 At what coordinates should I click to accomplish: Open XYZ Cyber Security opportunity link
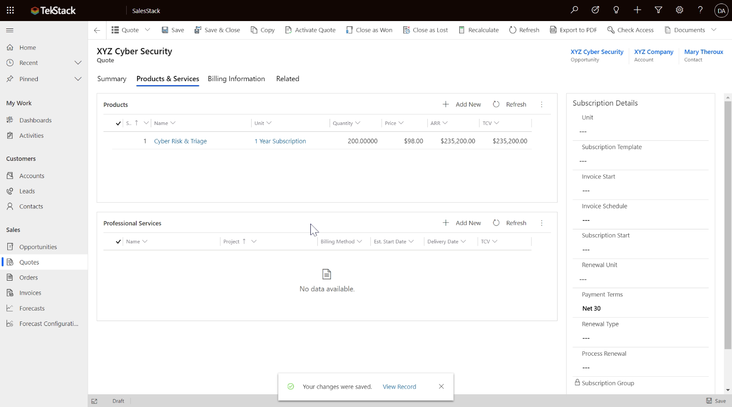pos(597,52)
